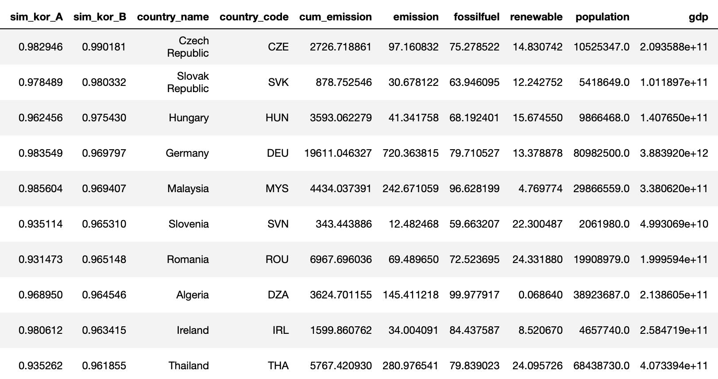718x379 pixels.
Task: Click the DEU country code cell
Action: click(x=278, y=153)
